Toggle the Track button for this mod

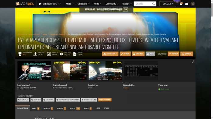point(125,54)
